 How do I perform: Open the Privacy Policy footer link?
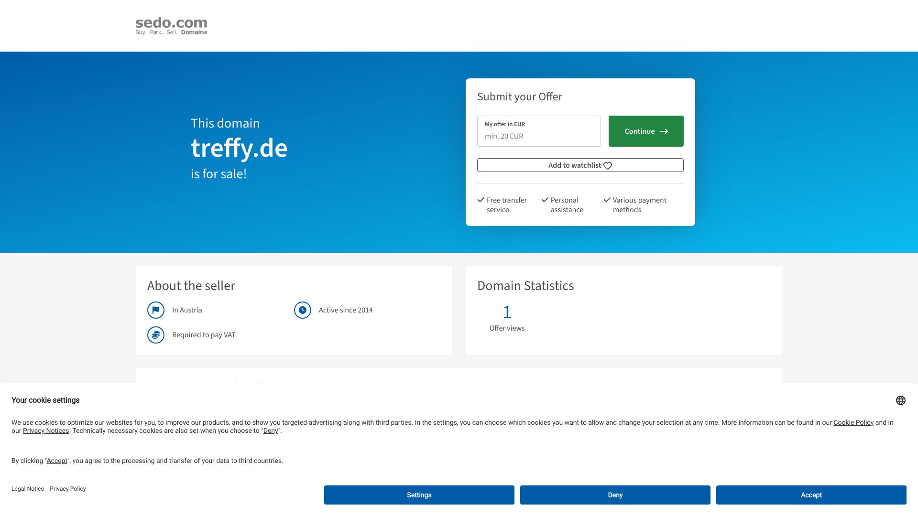tap(68, 489)
